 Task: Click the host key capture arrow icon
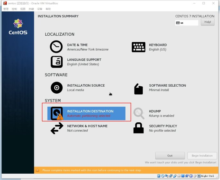[x=199, y=176]
